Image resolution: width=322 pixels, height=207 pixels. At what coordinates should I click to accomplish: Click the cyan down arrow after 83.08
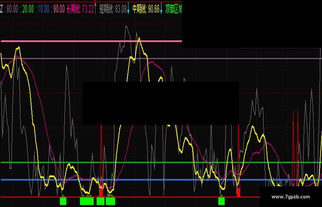click(128, 8)
